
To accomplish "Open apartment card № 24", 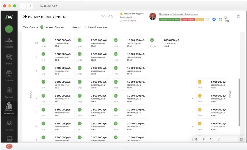I will tap(93, 112).
